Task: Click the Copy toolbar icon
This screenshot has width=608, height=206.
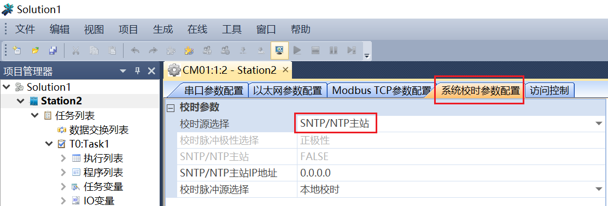Action: [94, 50]
